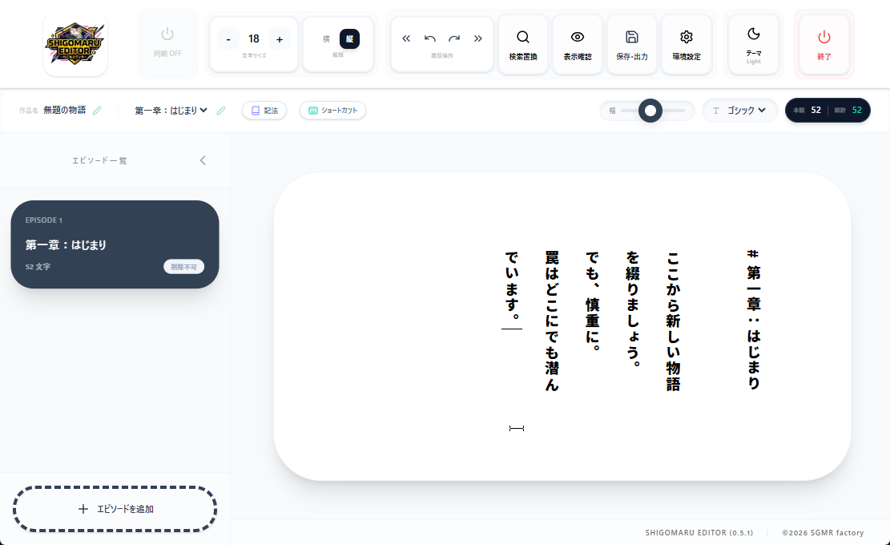
Task: Click エピソードを追加 to add an episode
Action: (x=115, y=508)
